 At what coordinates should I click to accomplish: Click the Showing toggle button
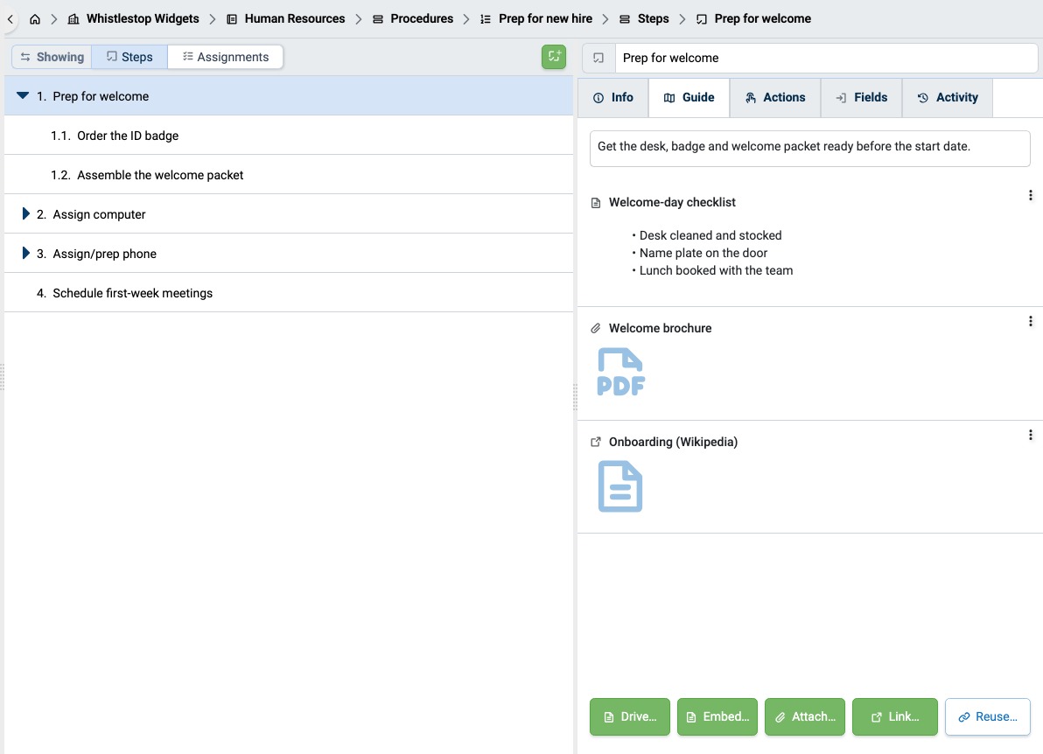coord(52,57)
